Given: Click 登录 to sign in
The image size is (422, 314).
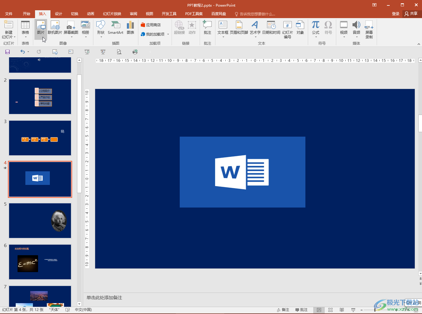Looking at the screenshot, I should (396, 14).
